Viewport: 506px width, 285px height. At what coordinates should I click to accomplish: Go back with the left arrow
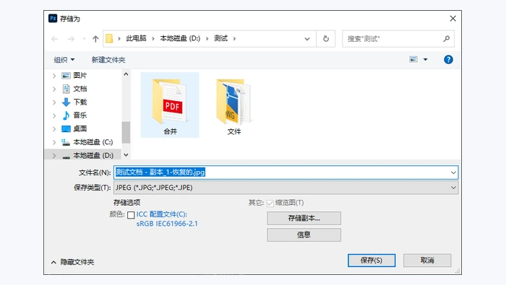click(x=54, y=39)
